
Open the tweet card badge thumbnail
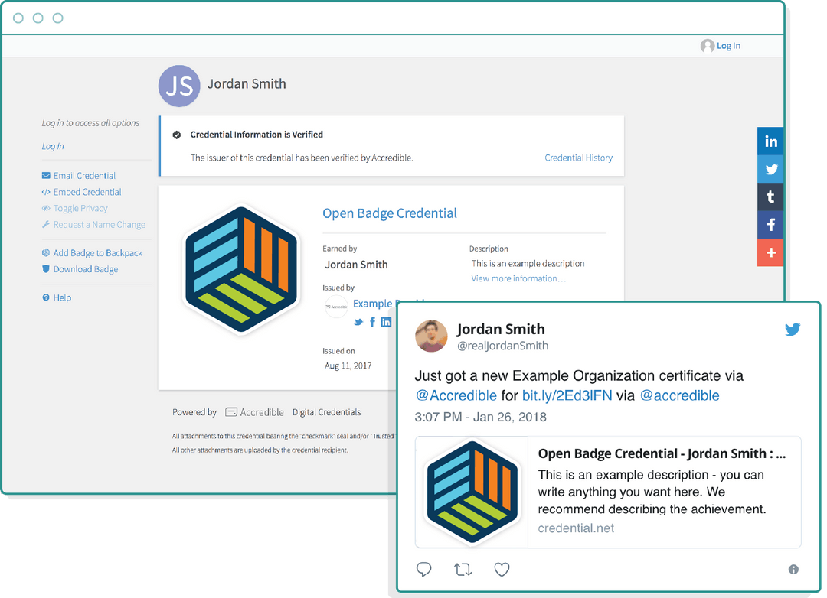[x=472, y=492]
